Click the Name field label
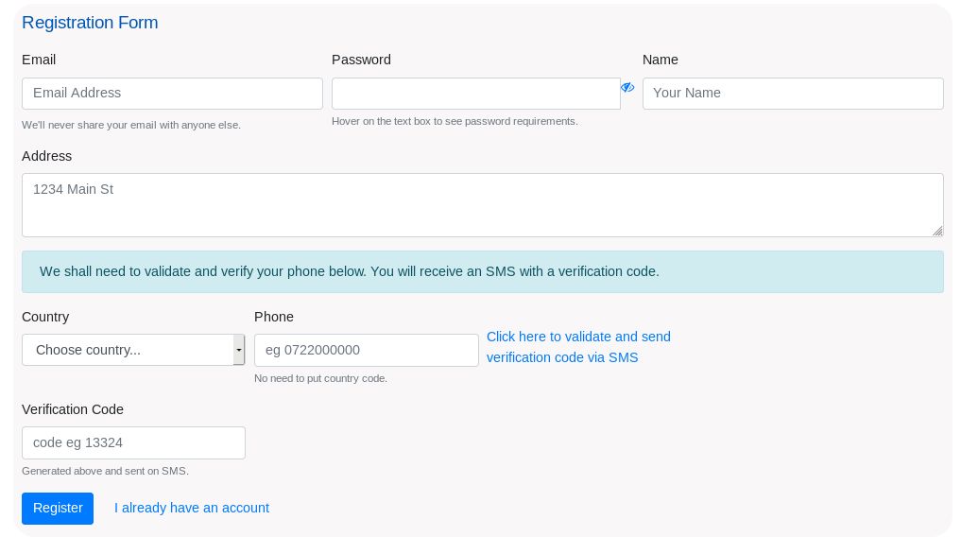961x537 pixels. 661,60
